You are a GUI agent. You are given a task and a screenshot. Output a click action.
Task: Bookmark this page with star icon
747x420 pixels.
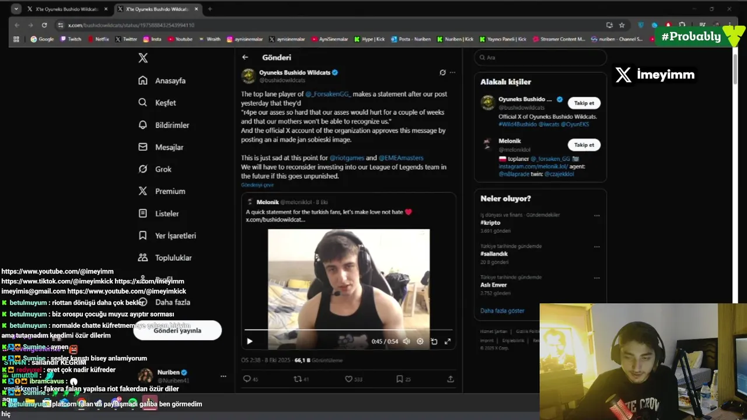coord(622,25)
